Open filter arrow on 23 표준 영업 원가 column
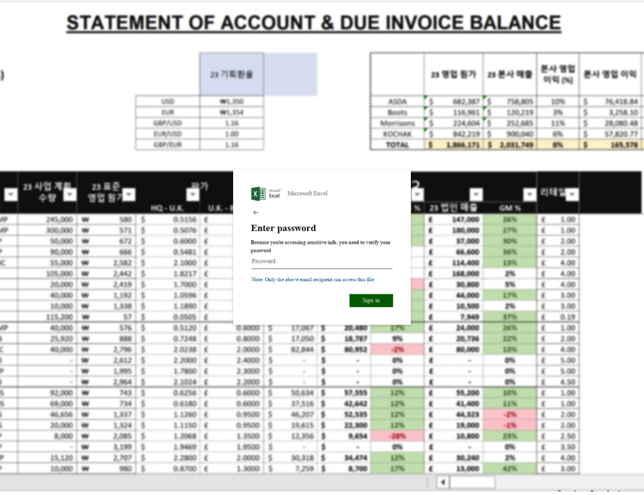 tap(129, 194)
